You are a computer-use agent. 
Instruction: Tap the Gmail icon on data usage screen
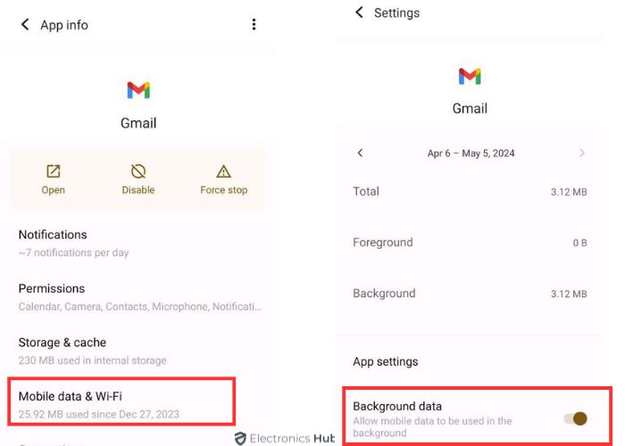coord(470,77)
